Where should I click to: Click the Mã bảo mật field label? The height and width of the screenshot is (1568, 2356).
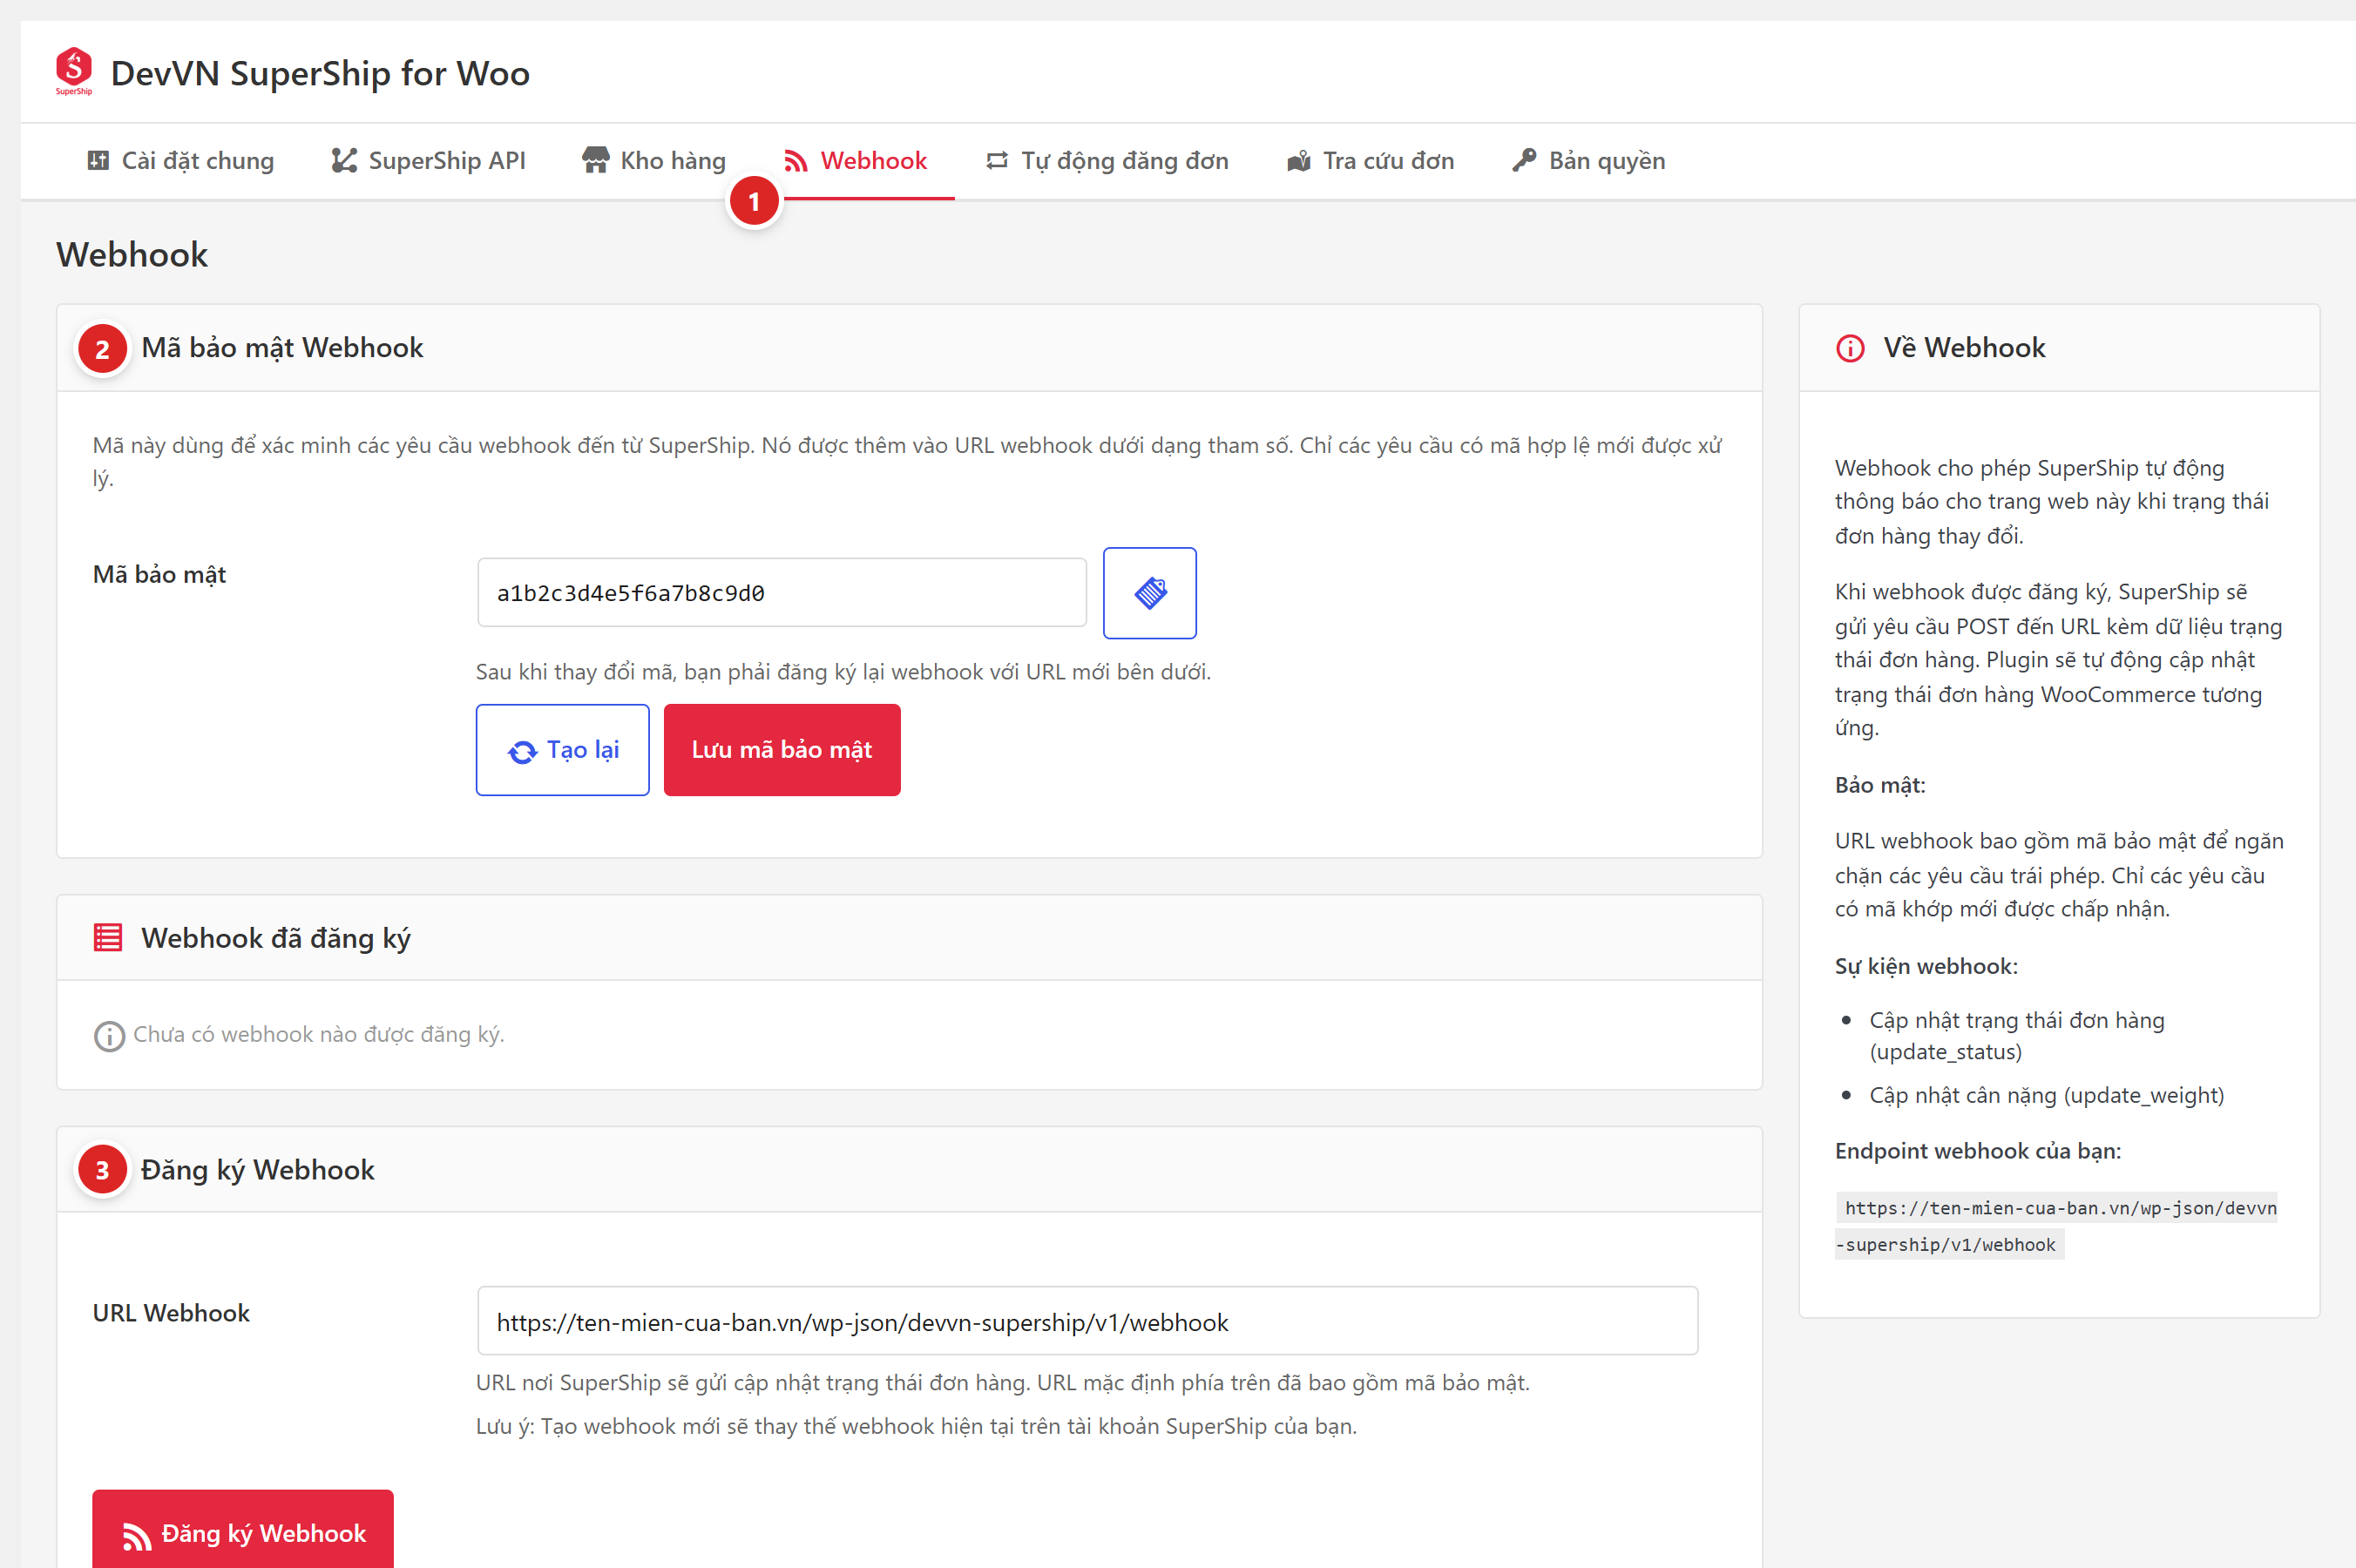(x=159, y=575)
